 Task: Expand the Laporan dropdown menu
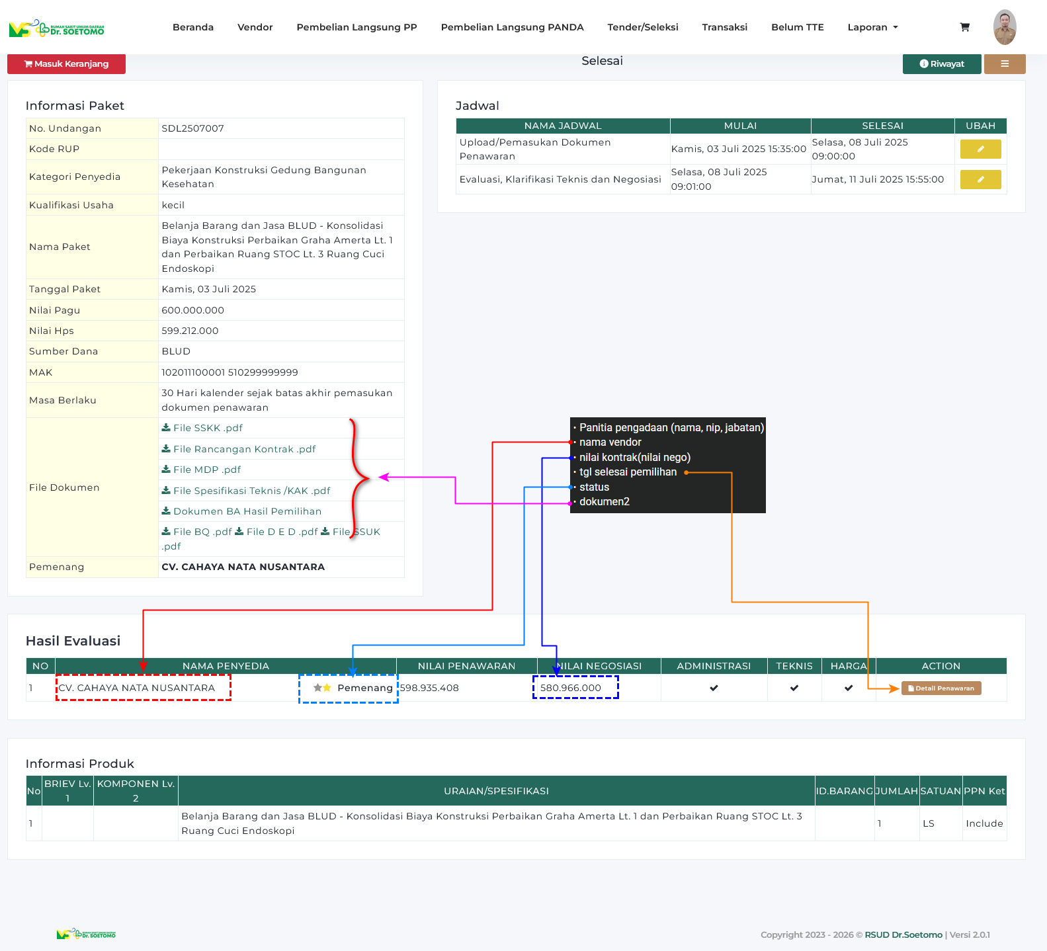(872, 27)
